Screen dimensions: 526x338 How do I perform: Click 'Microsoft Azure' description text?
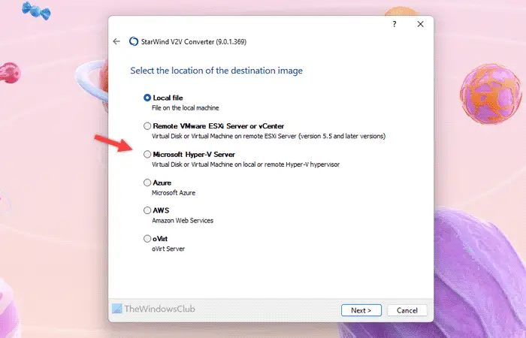[174, 193]
